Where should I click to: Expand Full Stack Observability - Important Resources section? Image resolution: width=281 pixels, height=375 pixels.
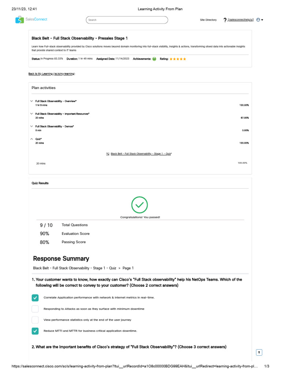click(x=32, y=114)
